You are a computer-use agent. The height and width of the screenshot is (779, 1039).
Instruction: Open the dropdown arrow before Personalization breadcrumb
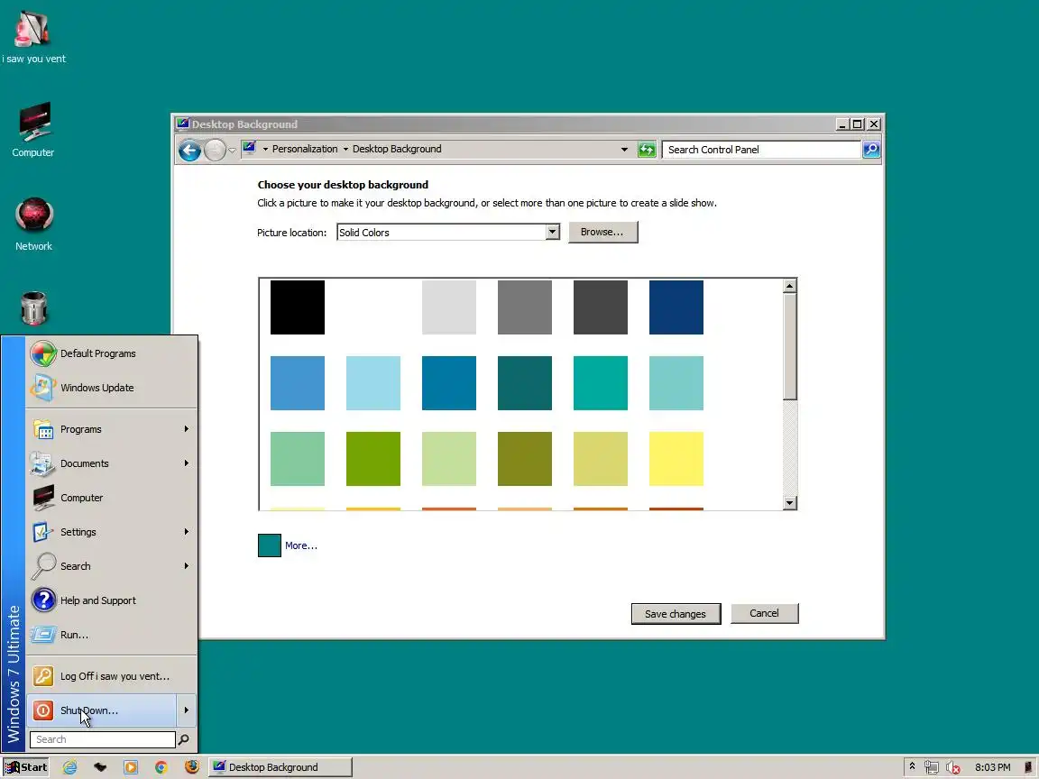(x=265, y=149)
